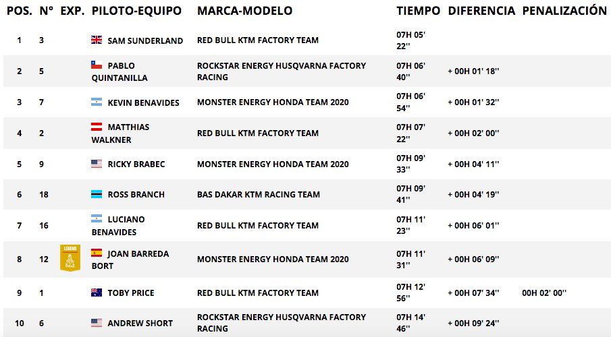Click the Argentine flag beside Kevin Benavides
The image size is (611, 337).
click(x=97, y=102)
